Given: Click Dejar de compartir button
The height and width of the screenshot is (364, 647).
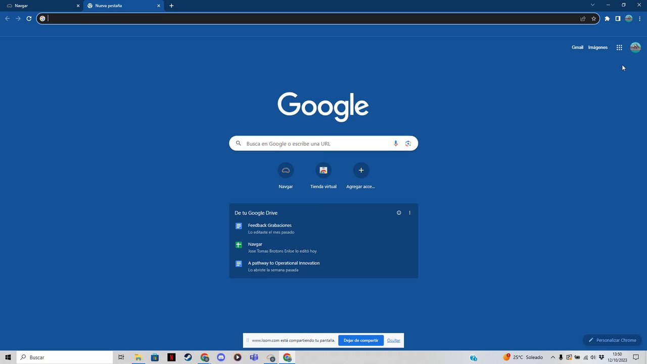Looking at the screenshot, I should 361,340.
